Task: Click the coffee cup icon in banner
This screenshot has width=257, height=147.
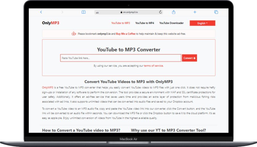Action: tap(74, 34)
